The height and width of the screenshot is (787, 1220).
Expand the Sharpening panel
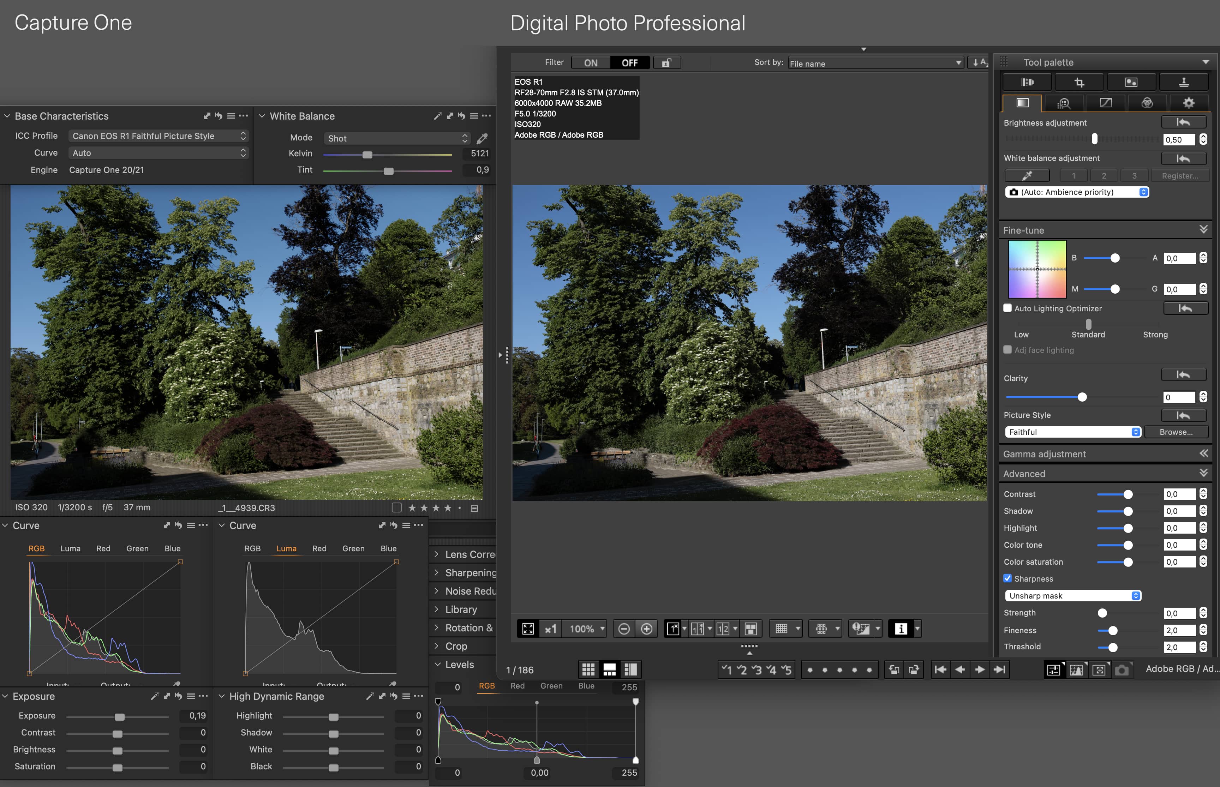coord(436,572)
